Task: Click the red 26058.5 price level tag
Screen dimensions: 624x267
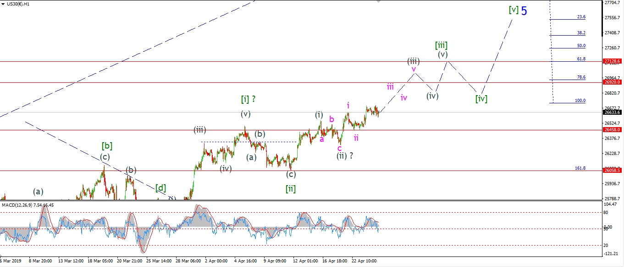Action: point(613,170)
